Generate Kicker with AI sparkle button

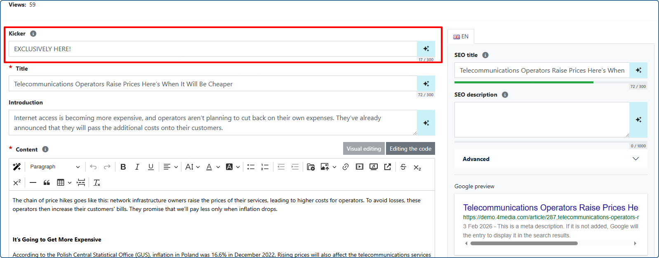(x=426, y=49)
